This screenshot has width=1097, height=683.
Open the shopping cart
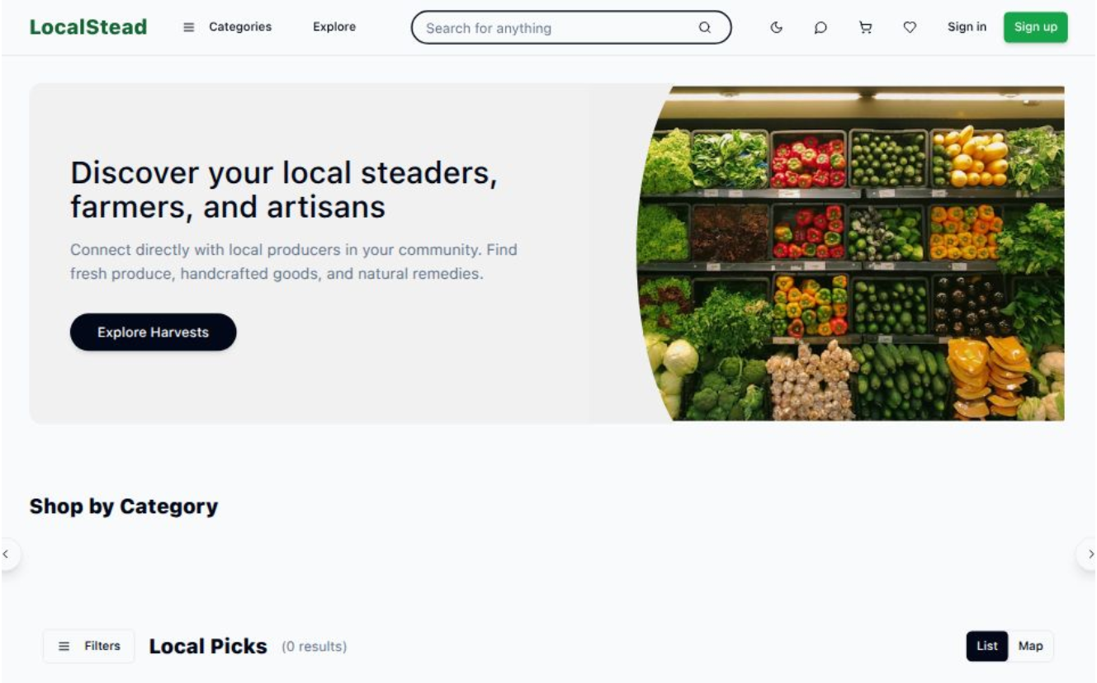[865, 27]
